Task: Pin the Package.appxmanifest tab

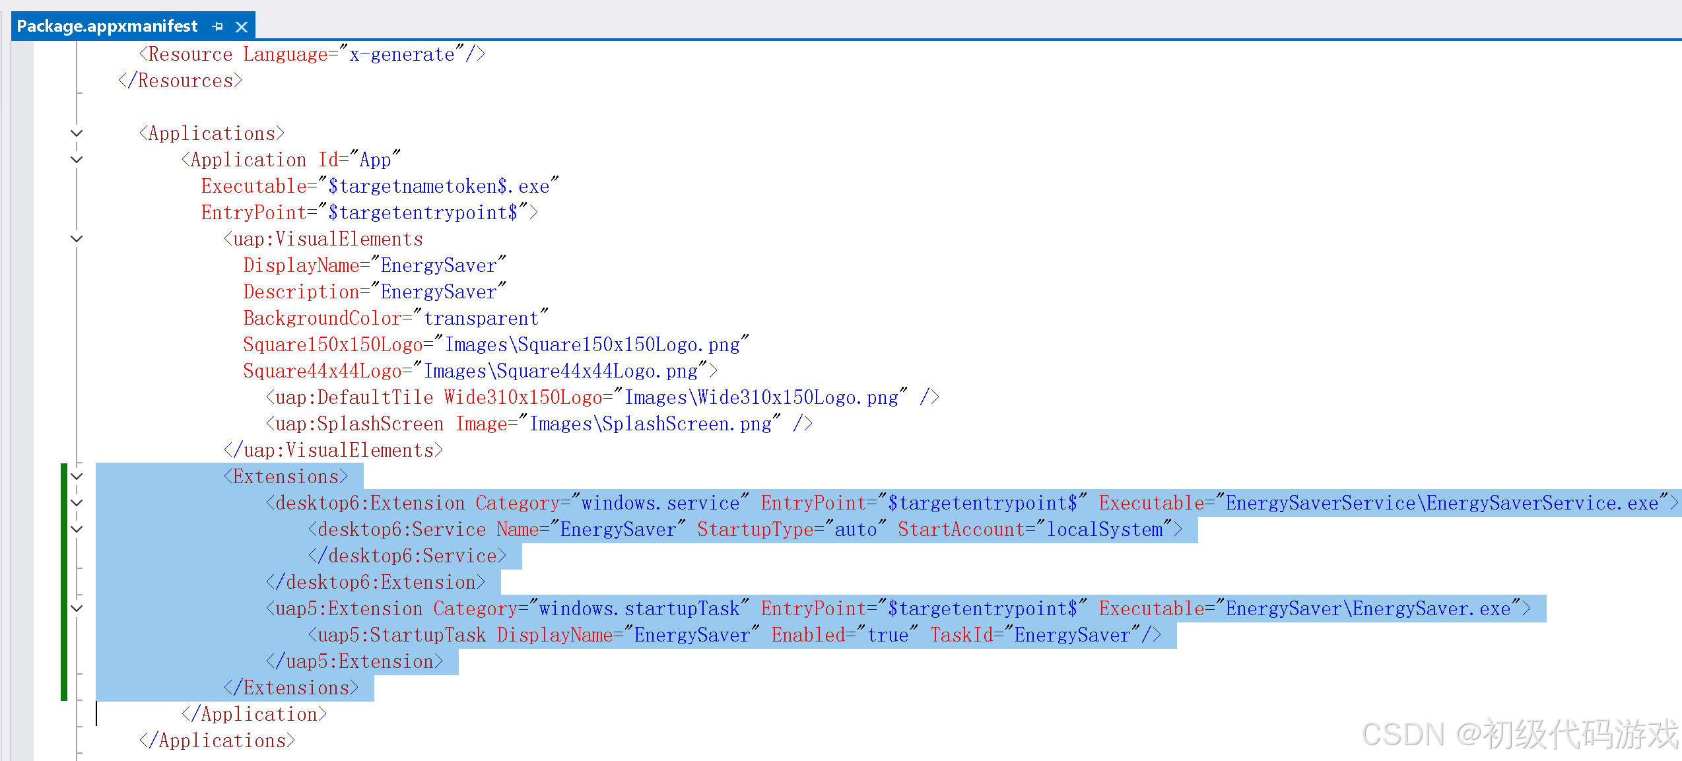Action: pos(218,26)
